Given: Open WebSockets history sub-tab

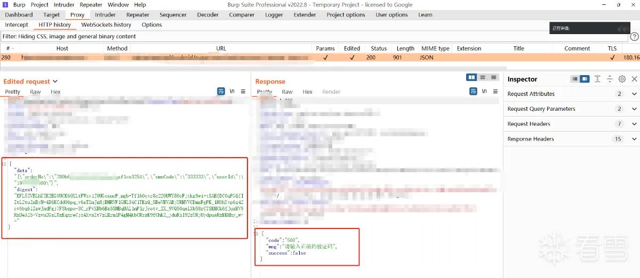Looking at the screenshot, I should 107,25.
